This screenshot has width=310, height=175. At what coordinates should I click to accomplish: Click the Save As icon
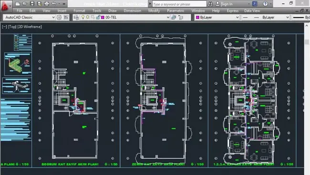[x=39, y=3]
